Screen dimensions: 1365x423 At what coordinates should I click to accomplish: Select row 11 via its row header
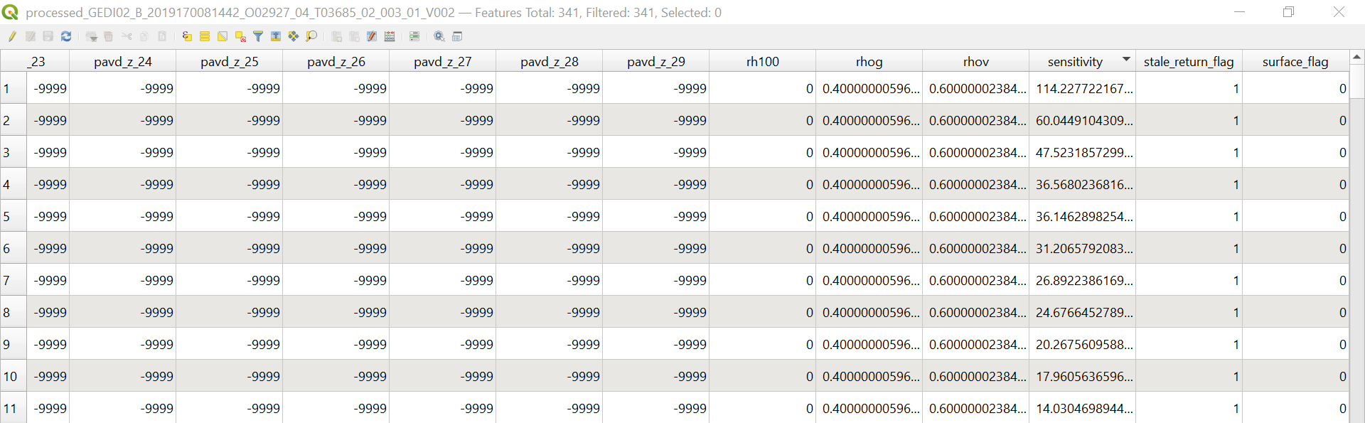tap(14, 408)
